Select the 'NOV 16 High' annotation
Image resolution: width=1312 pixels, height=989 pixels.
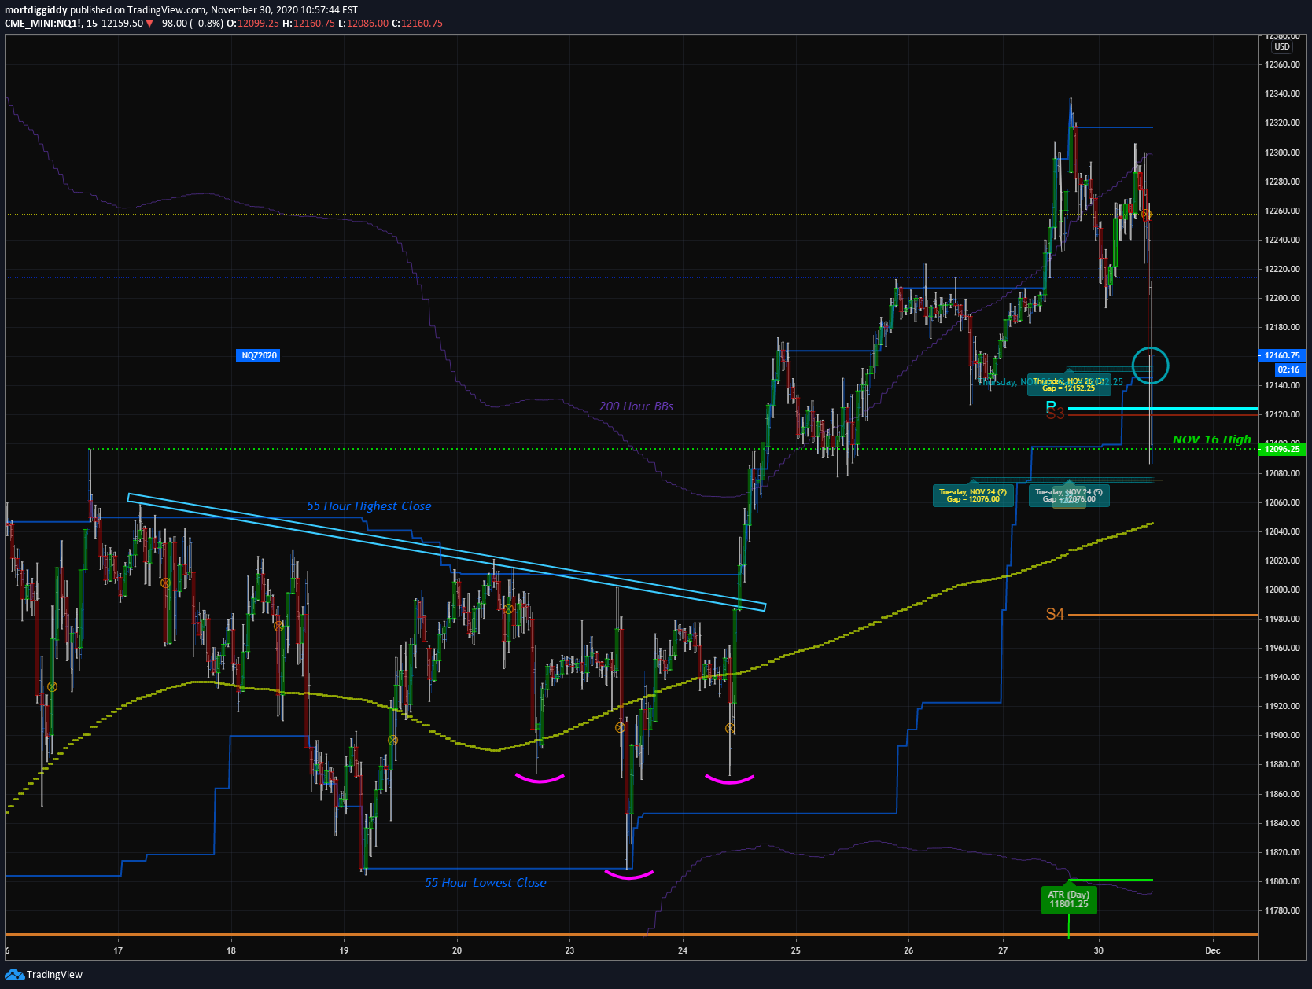point(1211,439)
